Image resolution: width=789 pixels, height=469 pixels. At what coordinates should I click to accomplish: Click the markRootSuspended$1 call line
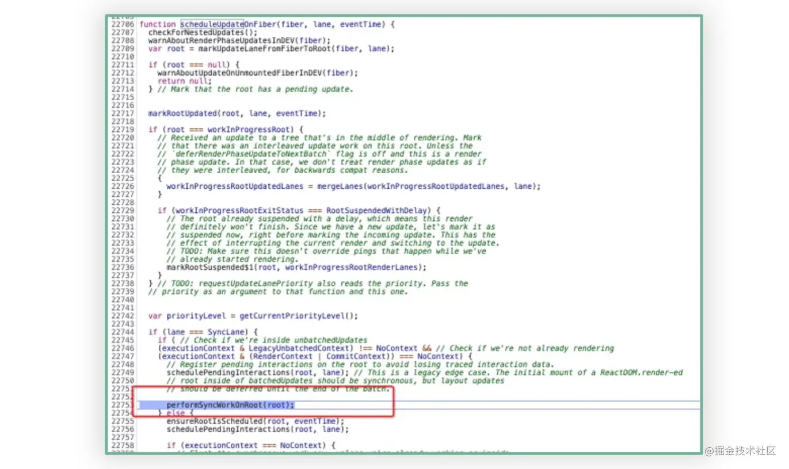(296, 267)
